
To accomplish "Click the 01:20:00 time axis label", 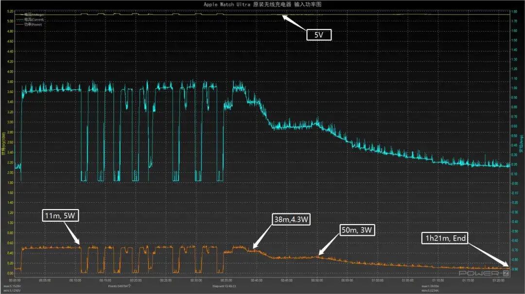I will pyautogui.click(x=498, y=280).
